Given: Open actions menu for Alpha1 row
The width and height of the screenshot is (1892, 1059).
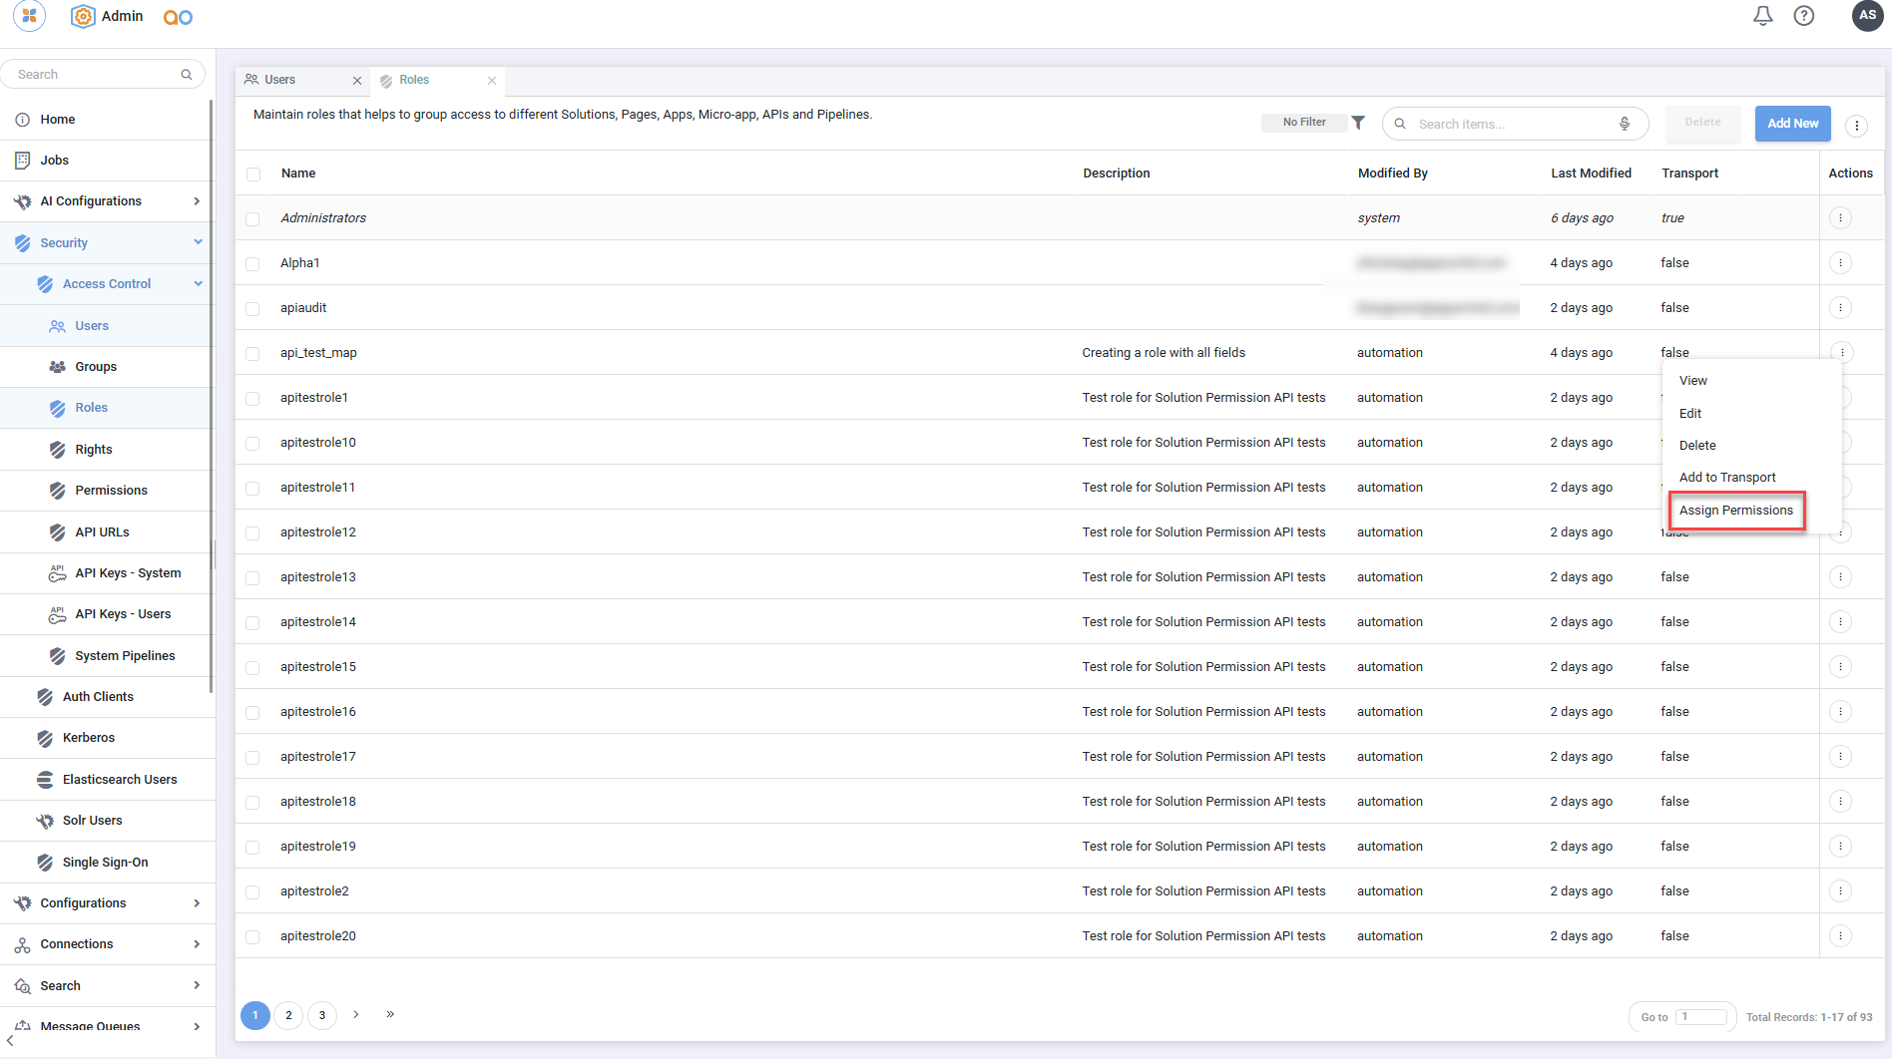Looking at the screenshot, I should (1840, 262).
